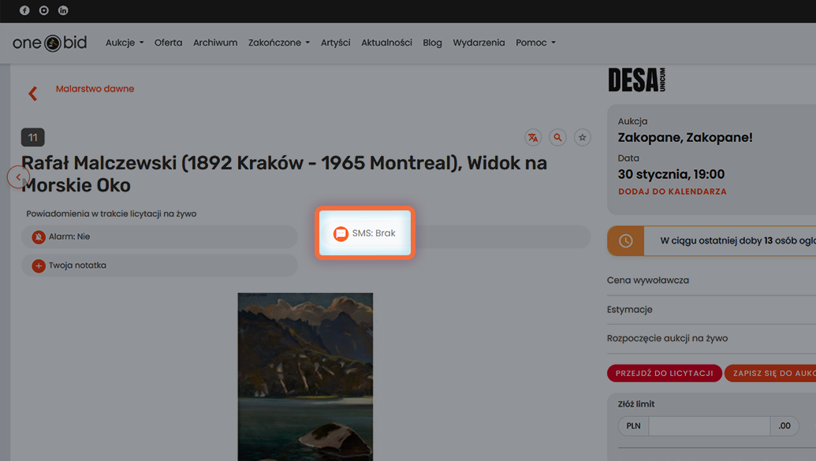Click the translate description icon
The image size is (816, 461).
[x=533, y=137]
